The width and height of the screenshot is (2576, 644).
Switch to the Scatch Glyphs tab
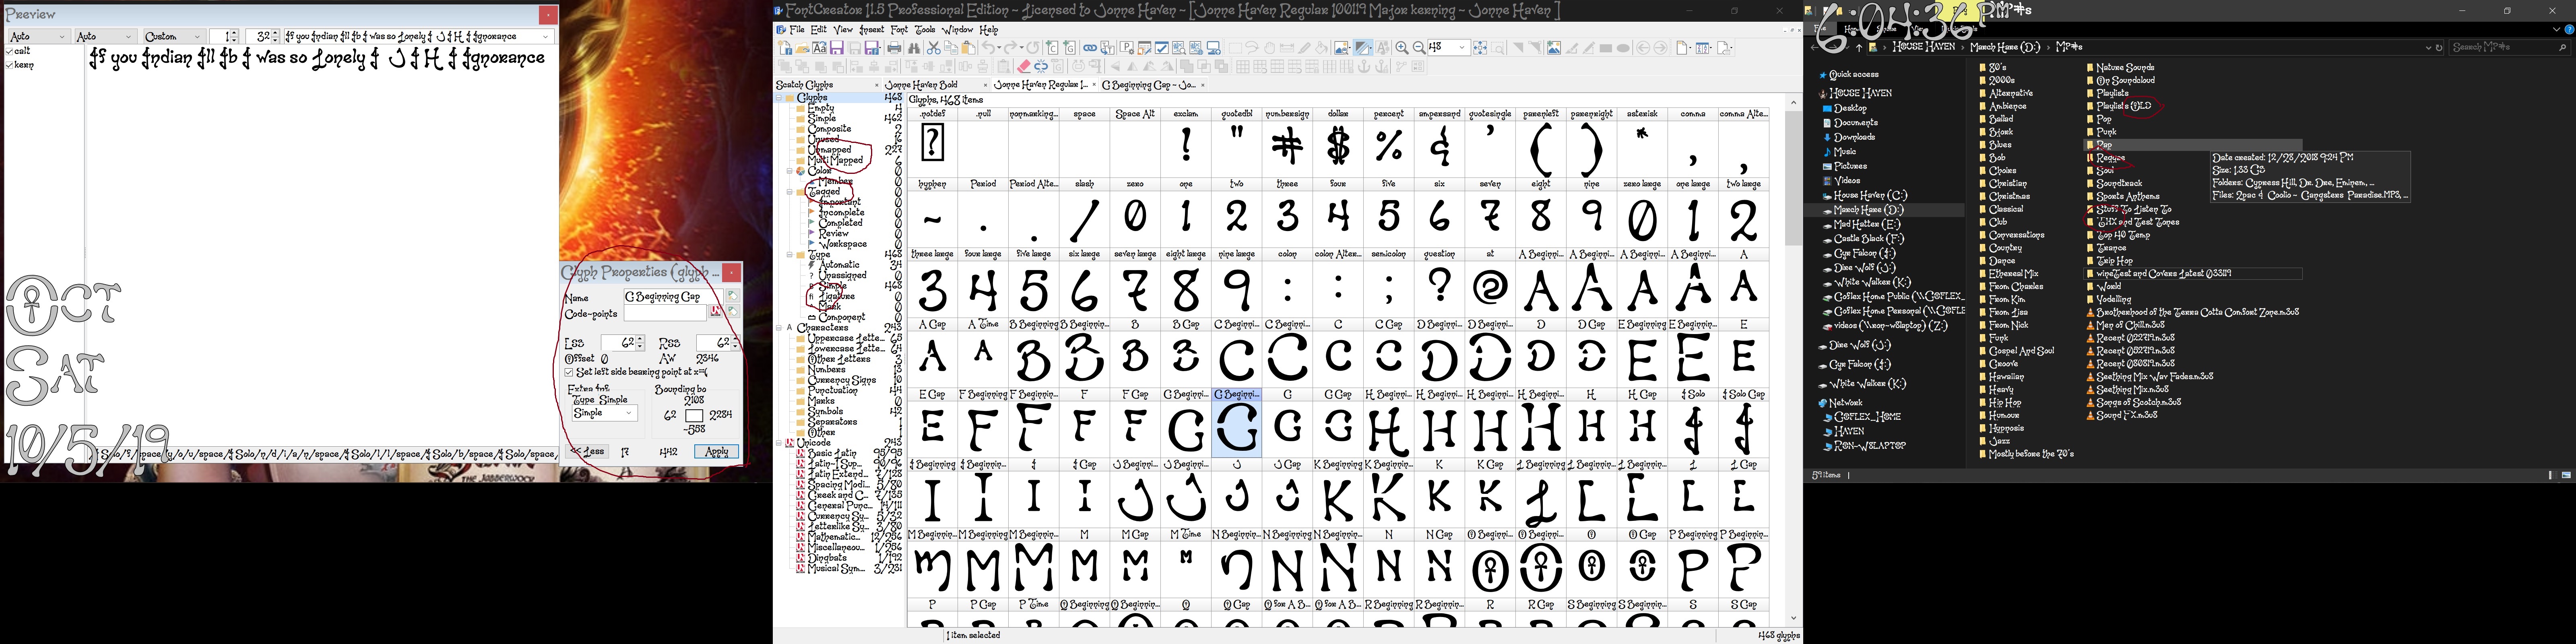[828, 85]
